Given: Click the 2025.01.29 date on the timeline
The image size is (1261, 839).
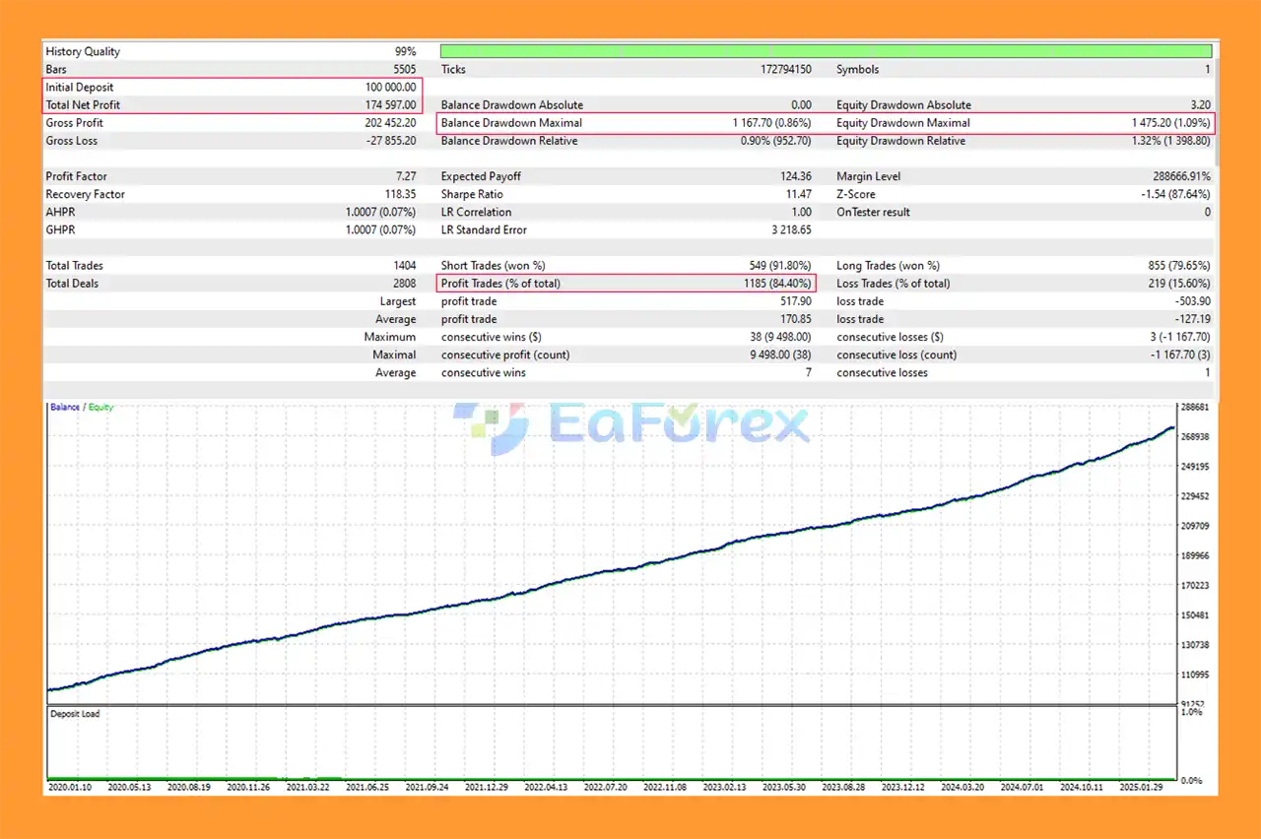Looking at the screenshot, I should (1143, 787).
